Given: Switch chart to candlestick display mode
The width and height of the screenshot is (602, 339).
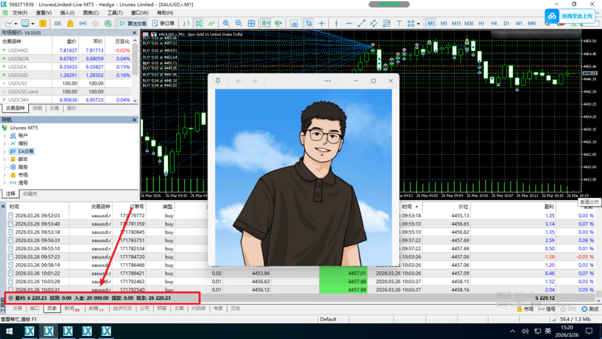Looking at the screenshot, I should [x=199, y=24].
